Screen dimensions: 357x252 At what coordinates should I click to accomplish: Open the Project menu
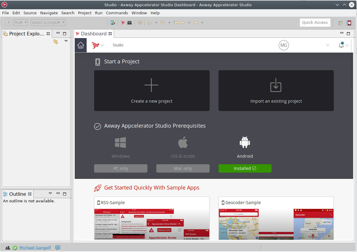coord(85,13)
